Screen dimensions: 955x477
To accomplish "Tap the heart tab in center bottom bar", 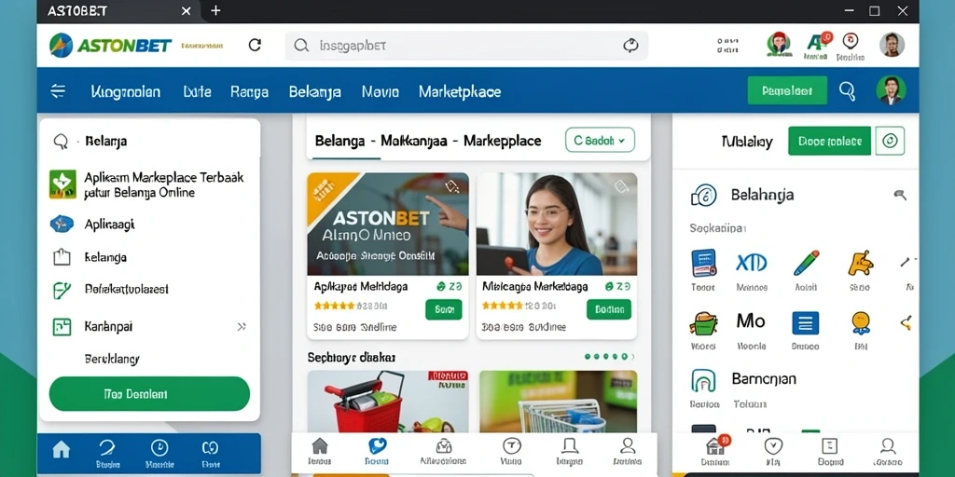I will click(x=378, y=452).
